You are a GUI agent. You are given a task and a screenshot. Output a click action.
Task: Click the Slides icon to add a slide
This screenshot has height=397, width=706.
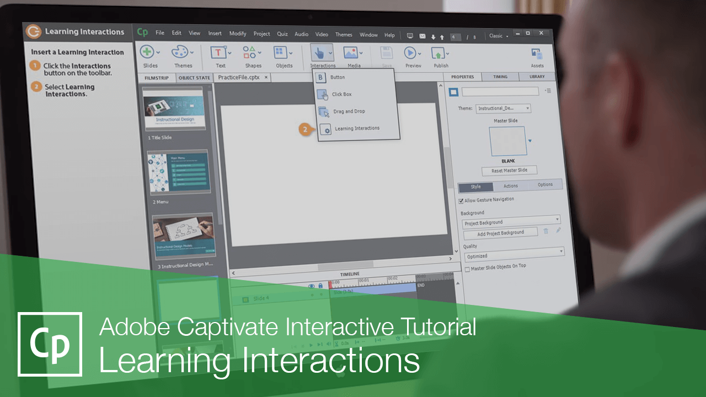147,52
